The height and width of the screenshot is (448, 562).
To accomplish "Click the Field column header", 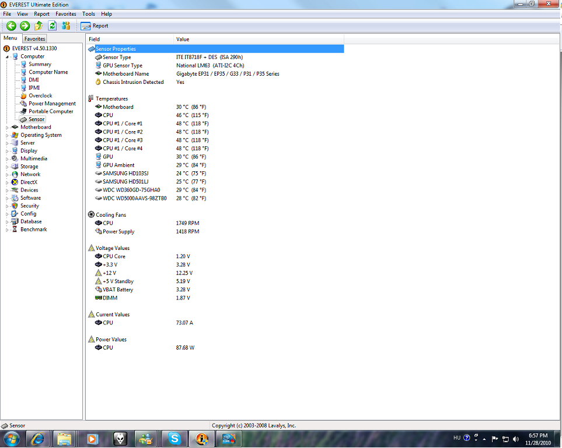I will (130, 39).
